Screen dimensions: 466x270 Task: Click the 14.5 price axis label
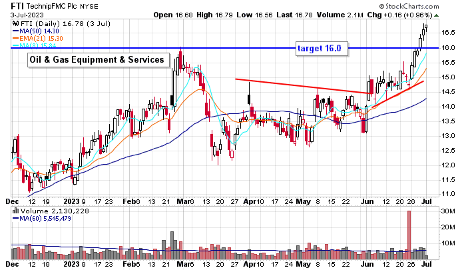tap(448, 92)
